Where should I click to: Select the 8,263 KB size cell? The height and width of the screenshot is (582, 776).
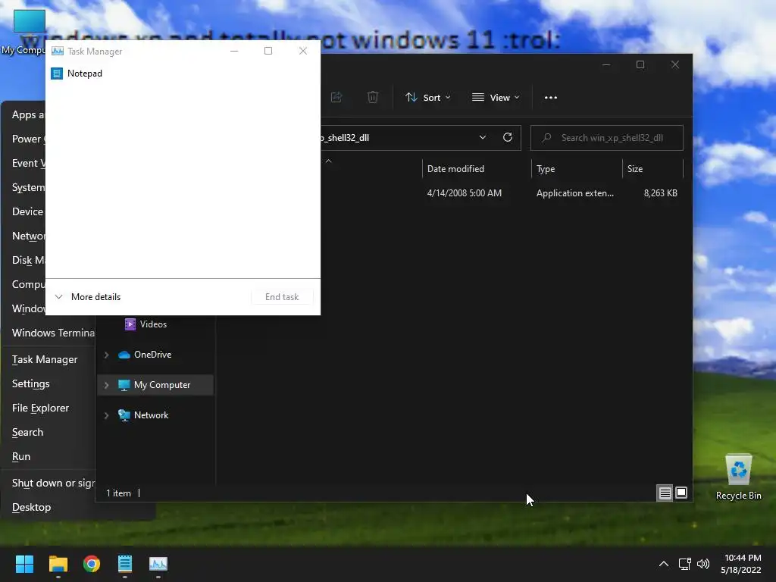point(660,193)
